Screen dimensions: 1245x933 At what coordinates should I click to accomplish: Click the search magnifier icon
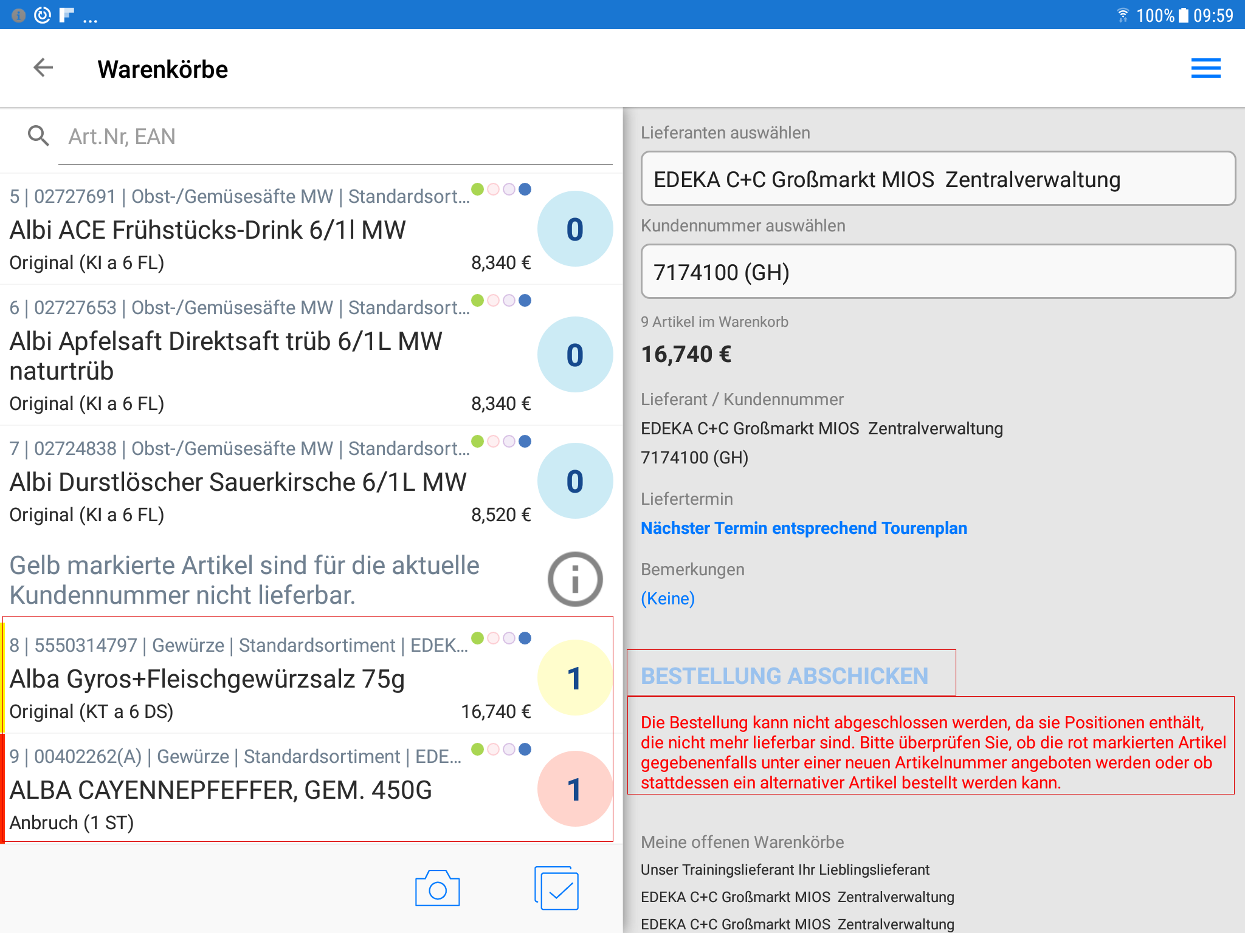38,136
